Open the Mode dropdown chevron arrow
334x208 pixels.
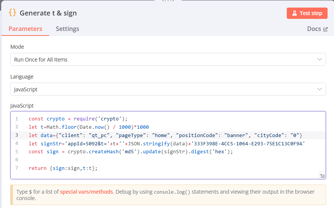[320, 59]
